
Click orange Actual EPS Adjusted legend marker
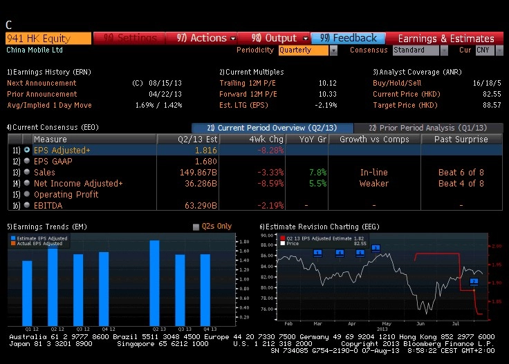coord(13,243)
